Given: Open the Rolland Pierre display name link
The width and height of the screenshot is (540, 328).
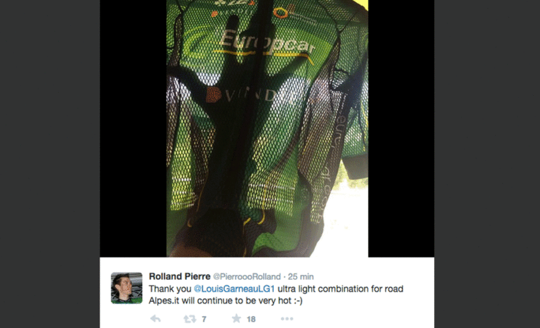Looking at the screenshot, I should [179, 276].
